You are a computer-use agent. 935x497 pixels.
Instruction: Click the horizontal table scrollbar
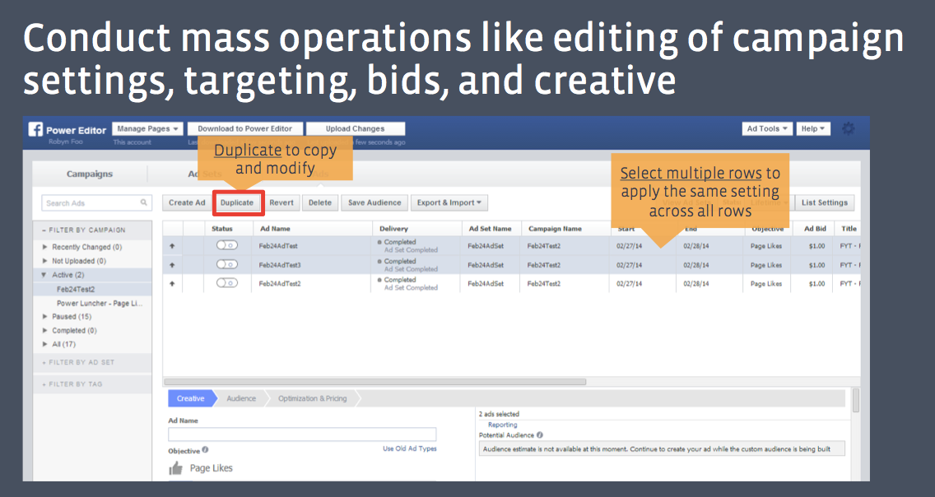pyautogui.click(x=375, y=382)
